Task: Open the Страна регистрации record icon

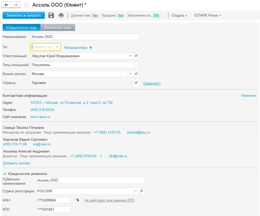Action: tap(142, 191)
